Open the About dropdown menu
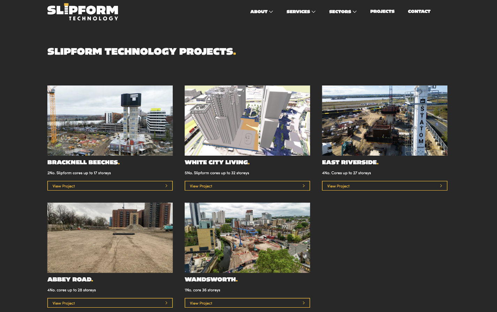The image size is (497, 312). point(261,11)
